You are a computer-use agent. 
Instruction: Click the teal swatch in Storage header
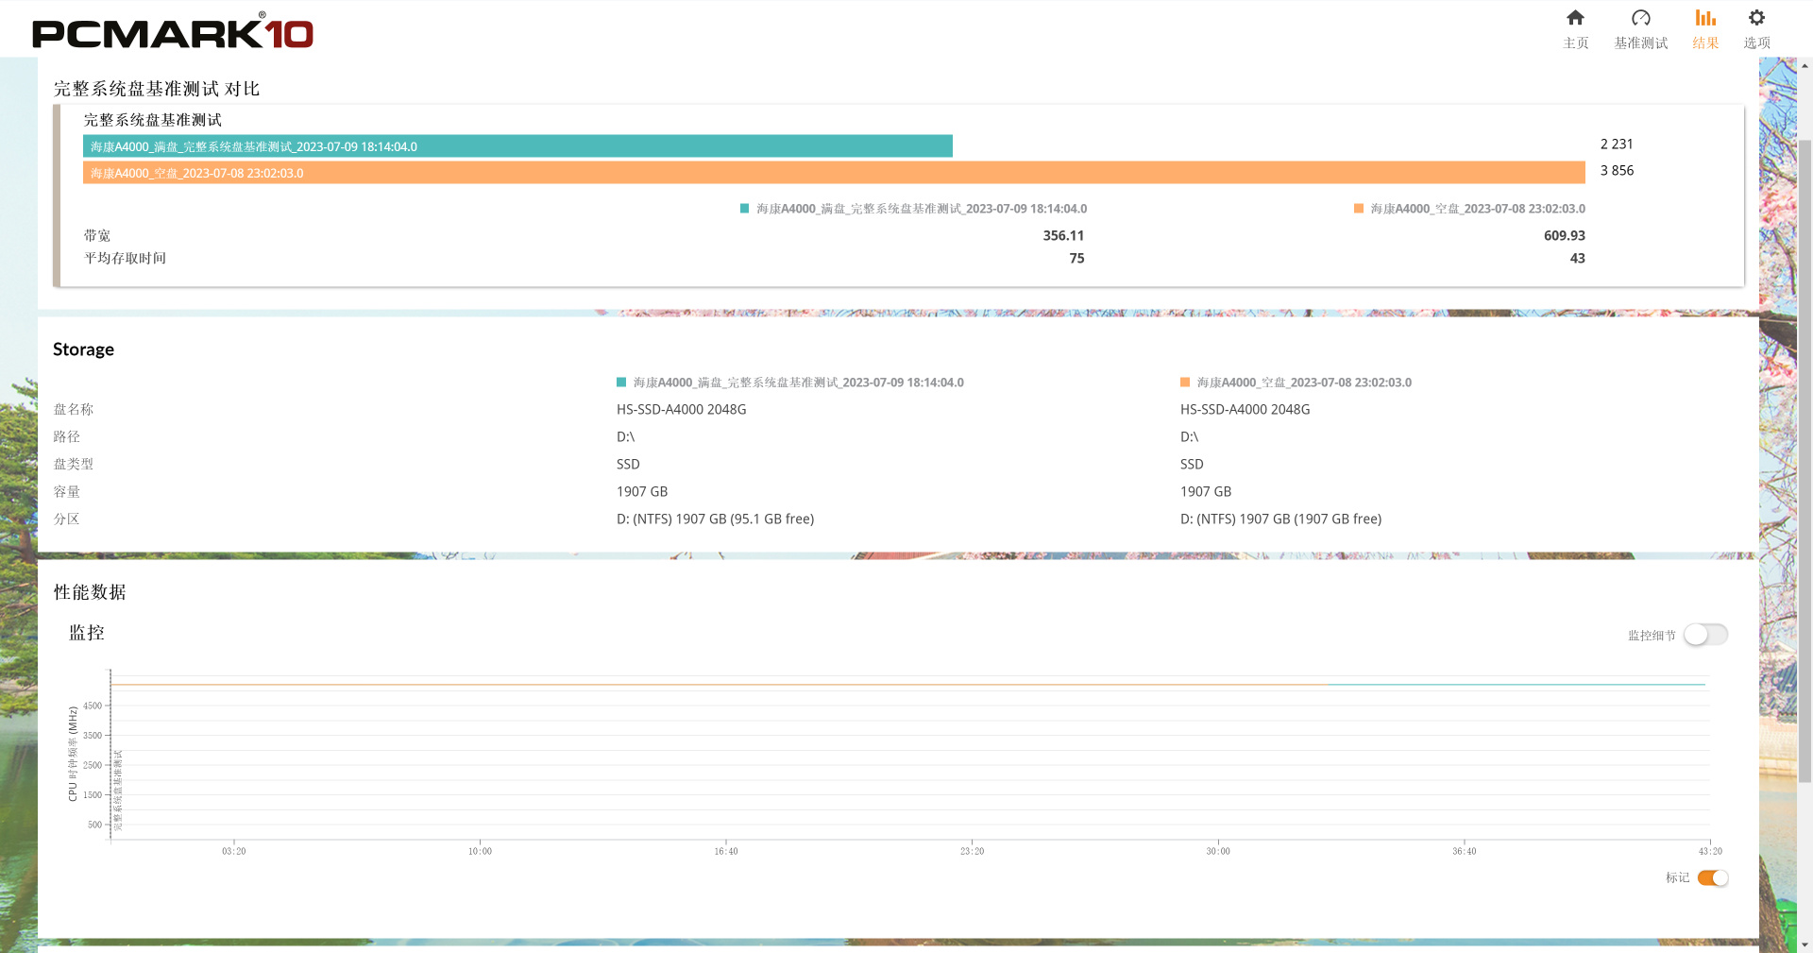point(621,383)
